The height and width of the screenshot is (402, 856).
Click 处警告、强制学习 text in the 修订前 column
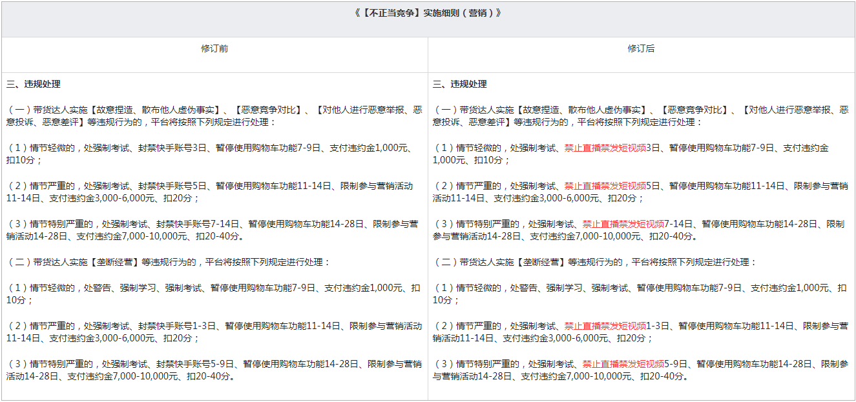pyautogui.click(x=120, y=288)
